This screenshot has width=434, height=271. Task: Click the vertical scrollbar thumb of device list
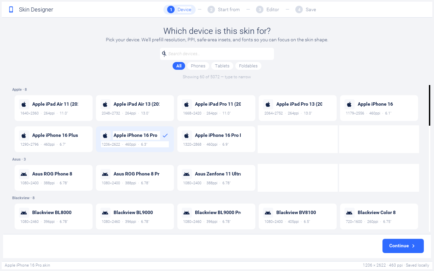click(x=430, y=105)
